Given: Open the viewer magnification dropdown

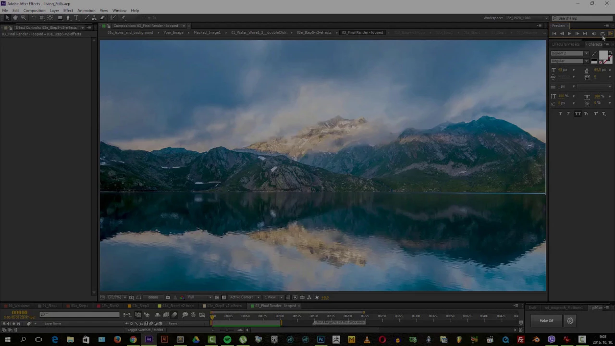Looking at the screenshot, I should click(117, 297).
